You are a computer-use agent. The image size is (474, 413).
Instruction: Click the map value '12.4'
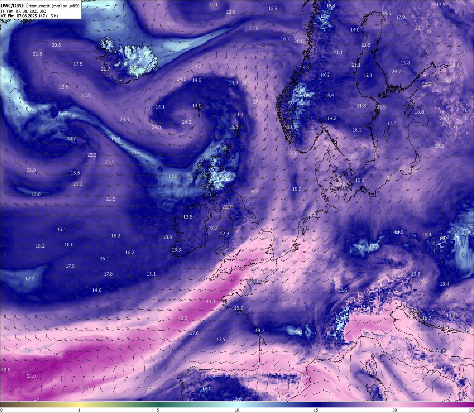[x=329, y=95]
